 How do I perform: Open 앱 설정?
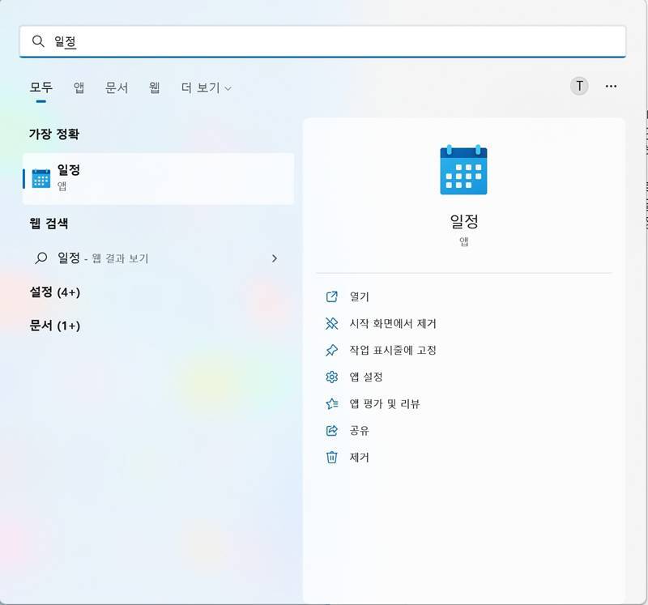click(x=366, y=377)
